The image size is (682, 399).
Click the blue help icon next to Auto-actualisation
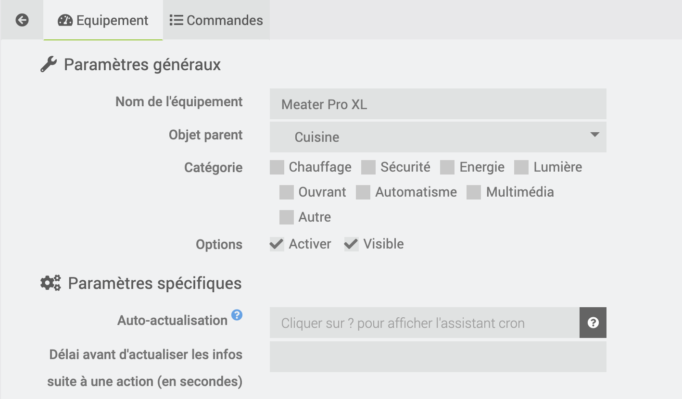[x=236, y=315]
